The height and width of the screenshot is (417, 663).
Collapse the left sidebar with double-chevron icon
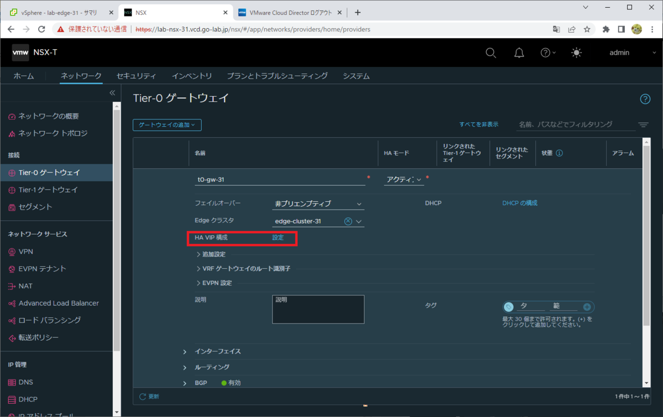pos(112,92)
